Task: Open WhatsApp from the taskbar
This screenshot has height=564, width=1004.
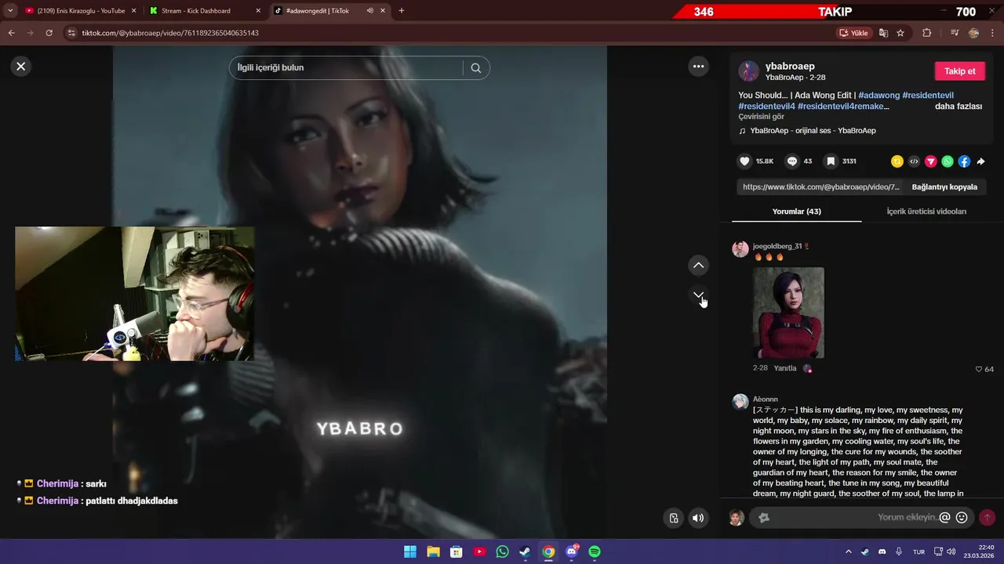Action: pyautogui.click(x=502, y=551)
